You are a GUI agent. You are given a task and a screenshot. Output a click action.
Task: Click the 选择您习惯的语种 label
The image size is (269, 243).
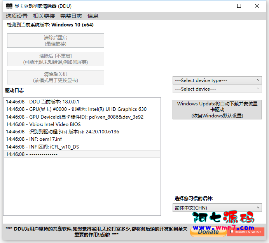[x=194, y=199]
